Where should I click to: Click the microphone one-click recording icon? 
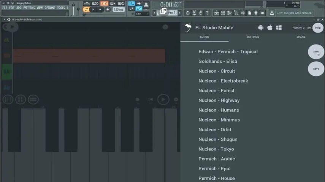coord(201,13)
